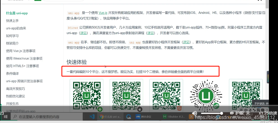Image resolution: width=278 pixels, height=123 pixels.
Task: Change the x1.25 playback speed
Action: click(x=268, y=113)
